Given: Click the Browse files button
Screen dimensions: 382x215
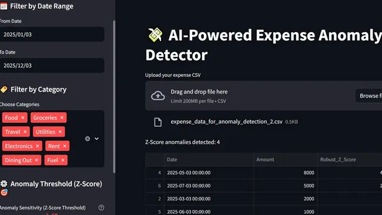Looking at the screenshot, I should [369, 96].
